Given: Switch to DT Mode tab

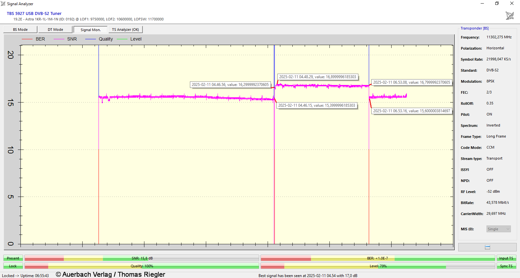Looking at the screenshot, I should pos(55,30).
